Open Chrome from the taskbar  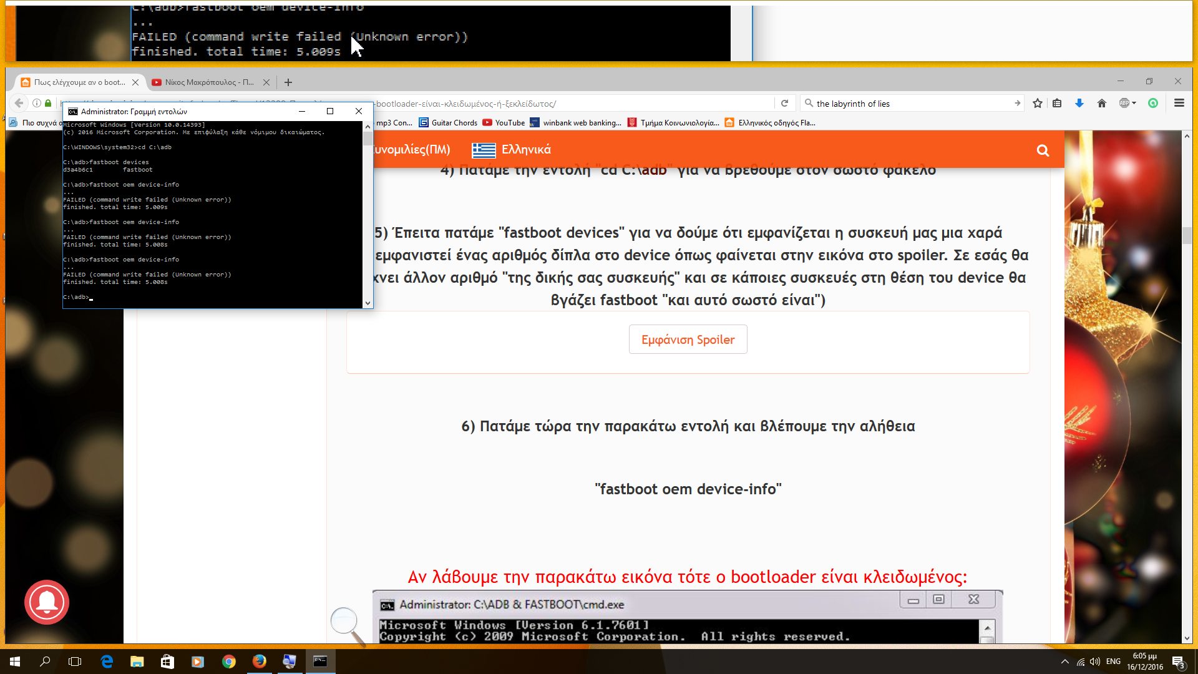(x=228, y=662)
